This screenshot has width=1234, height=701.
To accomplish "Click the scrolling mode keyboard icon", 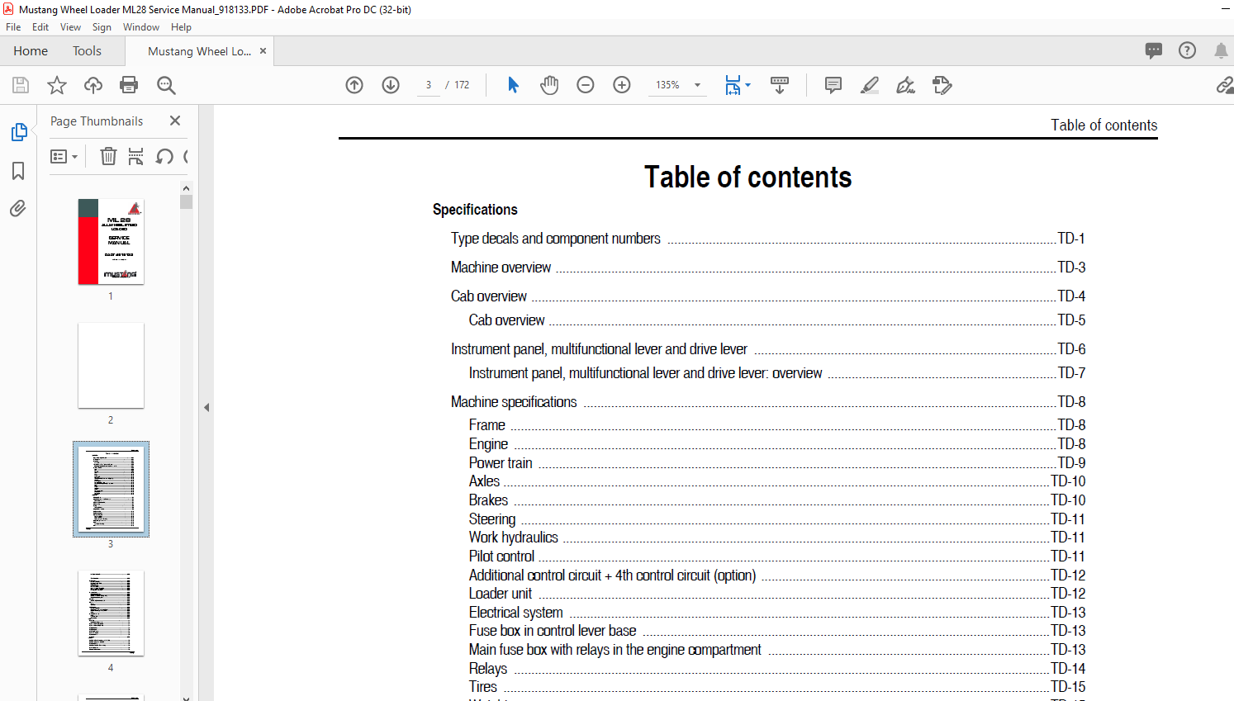I will point(780,85).
